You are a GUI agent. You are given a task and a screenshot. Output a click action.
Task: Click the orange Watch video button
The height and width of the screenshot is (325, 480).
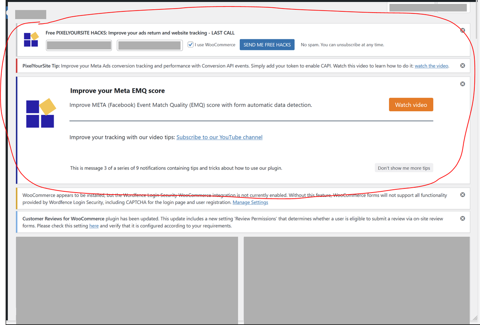point(411,105)
